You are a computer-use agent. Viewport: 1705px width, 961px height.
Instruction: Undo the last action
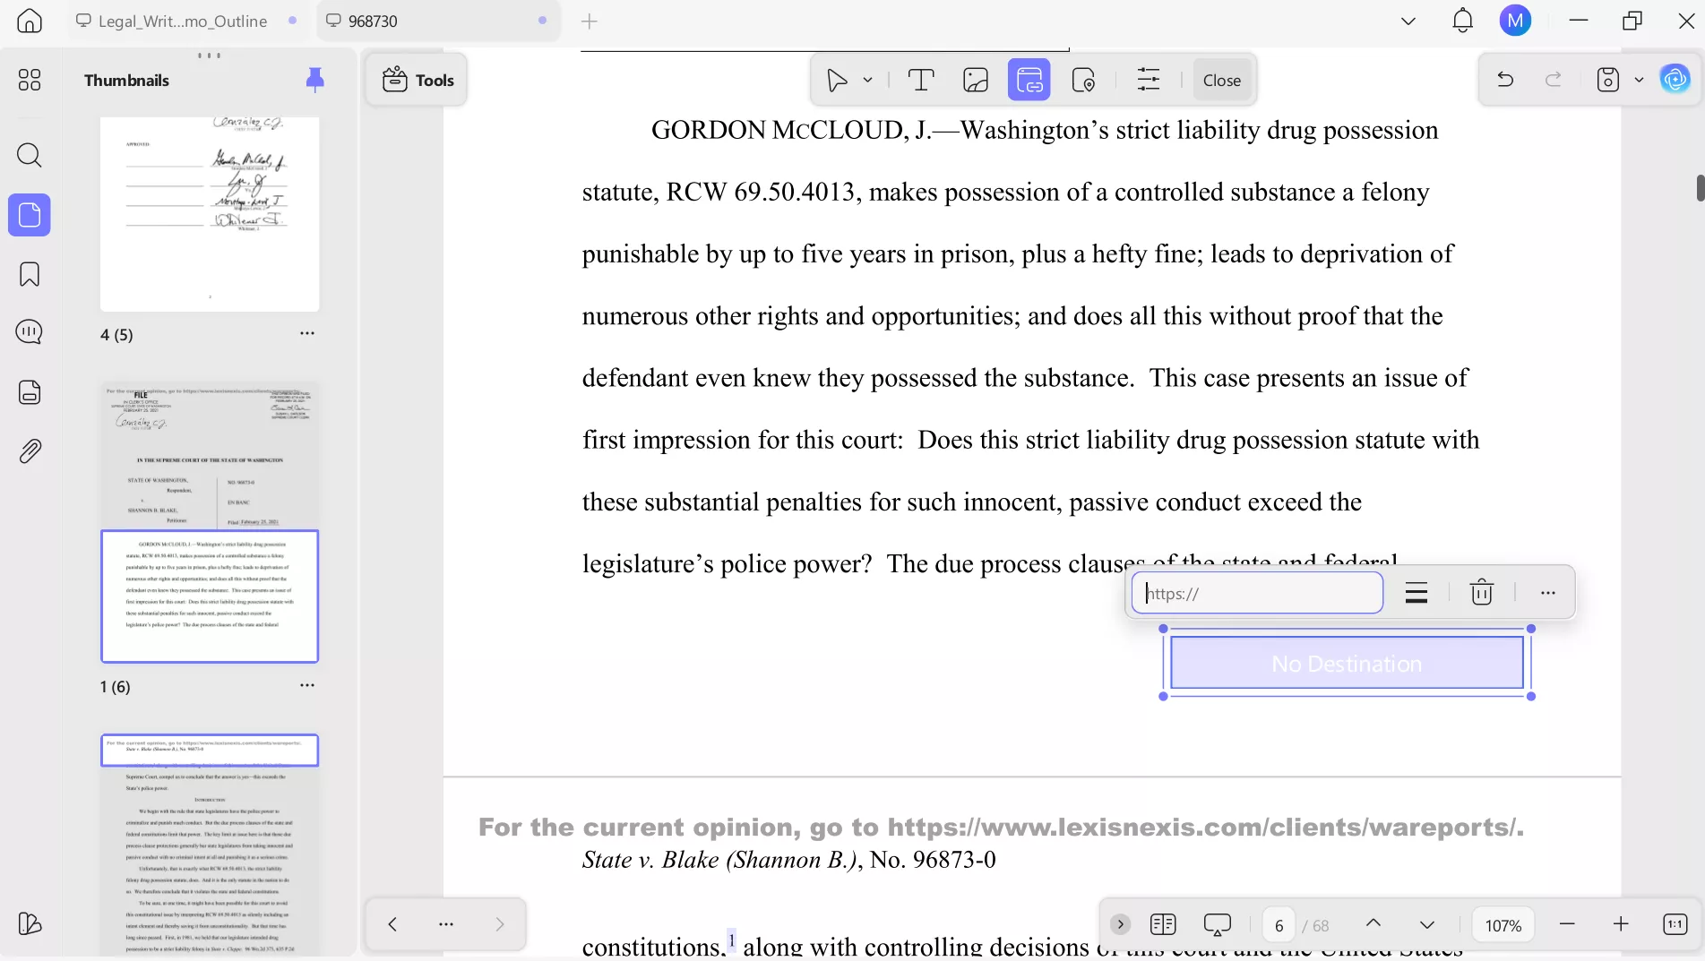point(1503,80)
